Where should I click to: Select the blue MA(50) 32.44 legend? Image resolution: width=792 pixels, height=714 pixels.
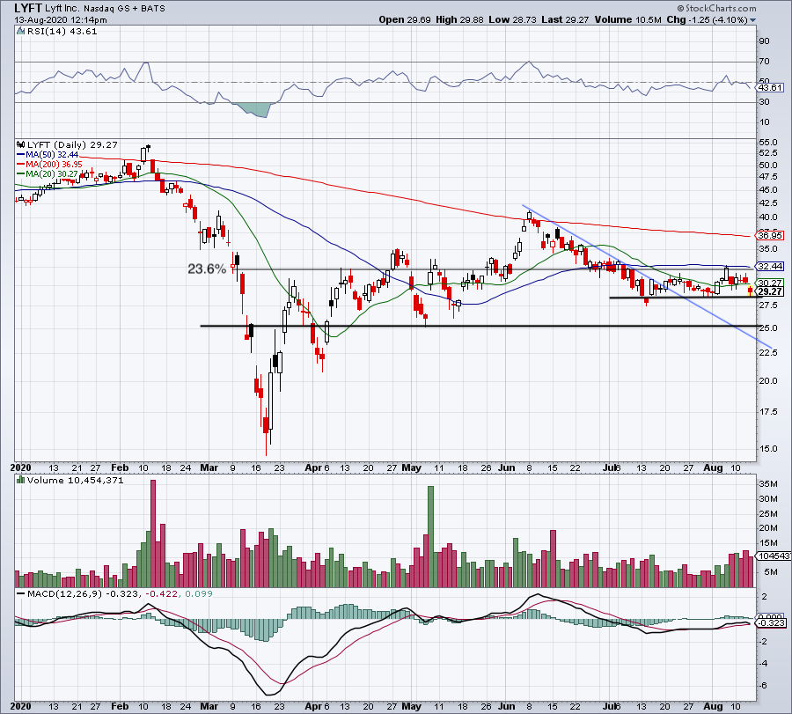click(48, 155)
